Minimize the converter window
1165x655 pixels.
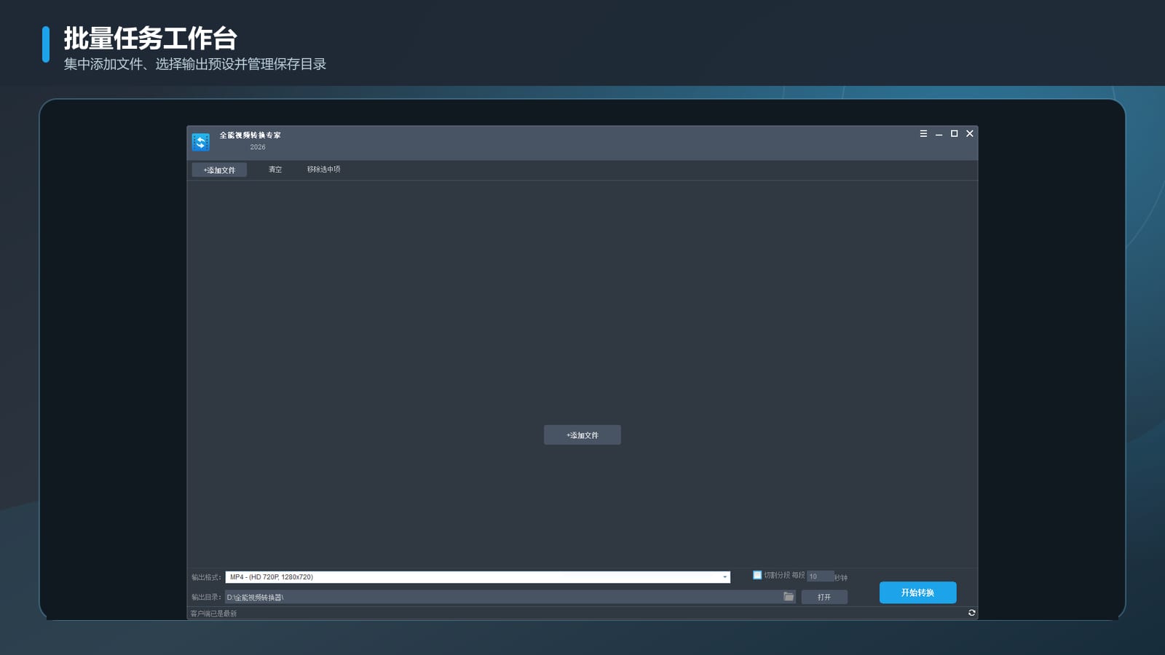coord(939,134)
